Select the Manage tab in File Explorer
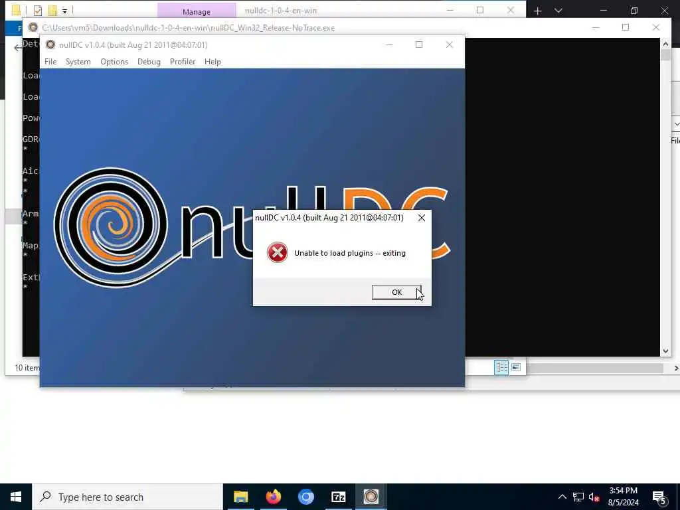Viewport: 680px width, 510px height. [197, 11]
